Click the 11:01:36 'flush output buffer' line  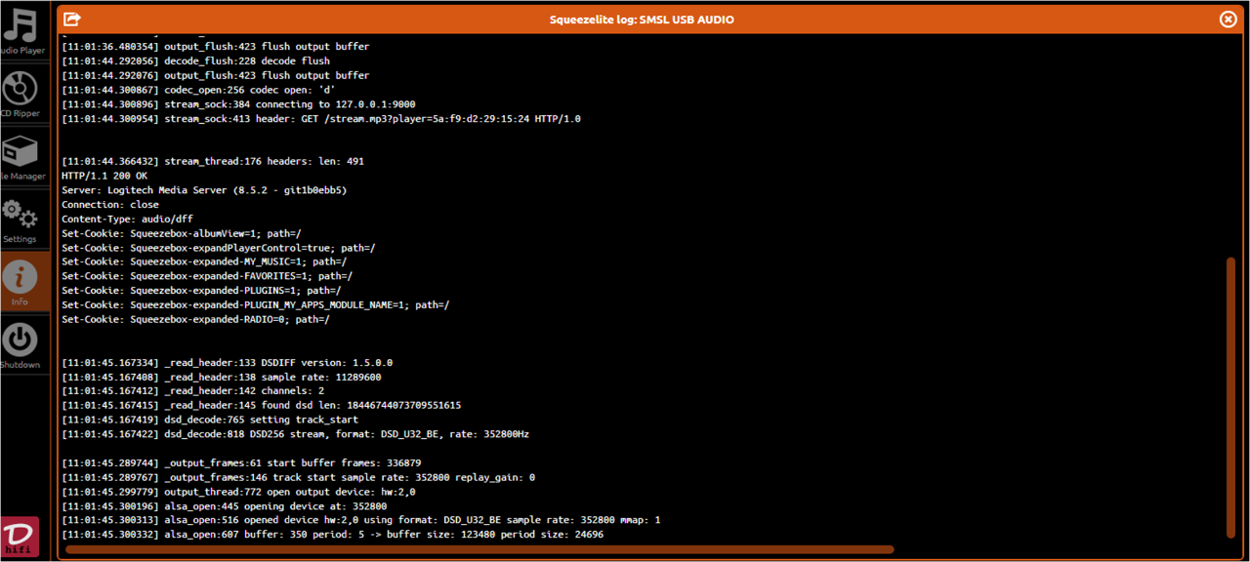215,46
